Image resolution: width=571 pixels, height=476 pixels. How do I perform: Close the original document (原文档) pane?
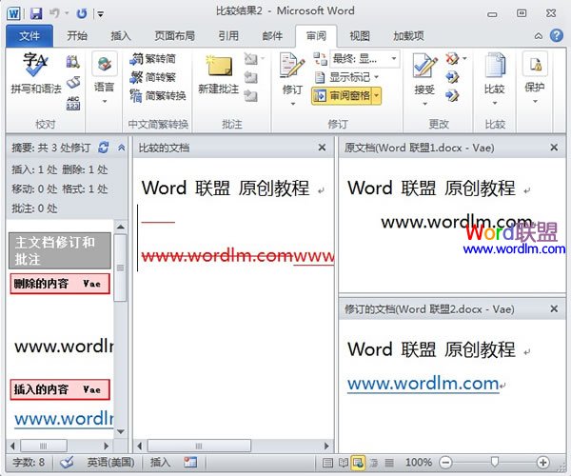coord(554,148)
